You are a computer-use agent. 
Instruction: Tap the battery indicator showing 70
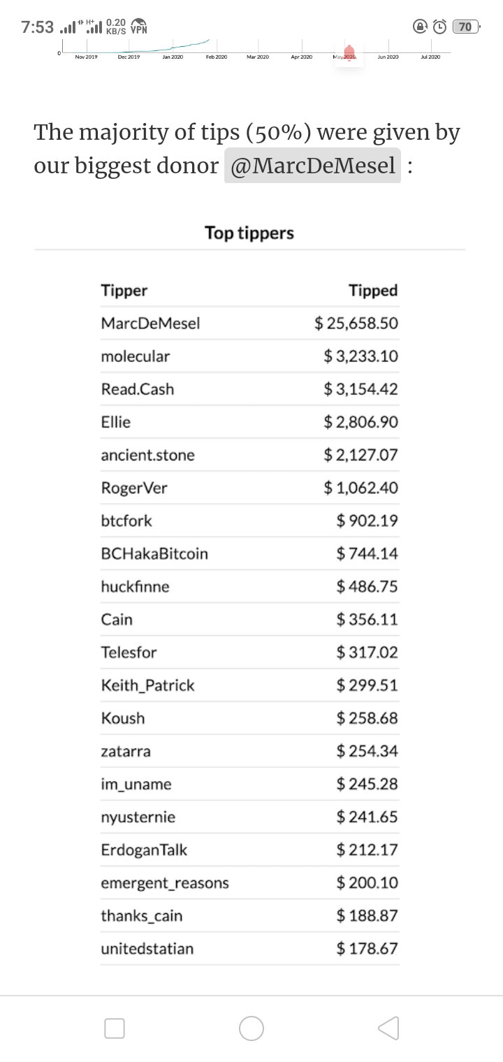pyautogui.click(x=466, y=27)
